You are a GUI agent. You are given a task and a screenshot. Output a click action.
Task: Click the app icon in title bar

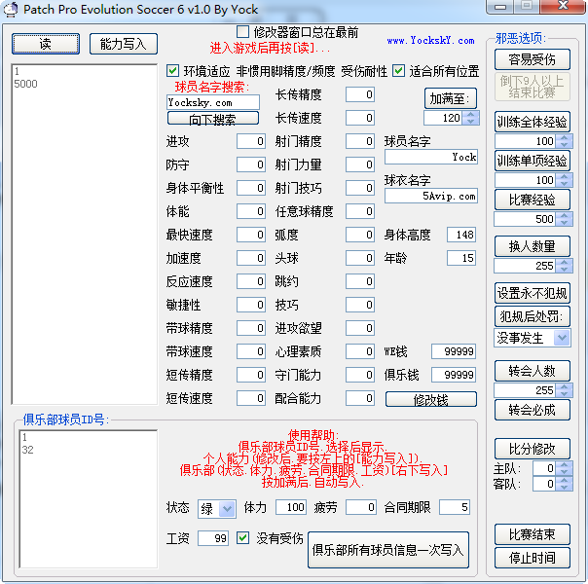tap(11, 9)
